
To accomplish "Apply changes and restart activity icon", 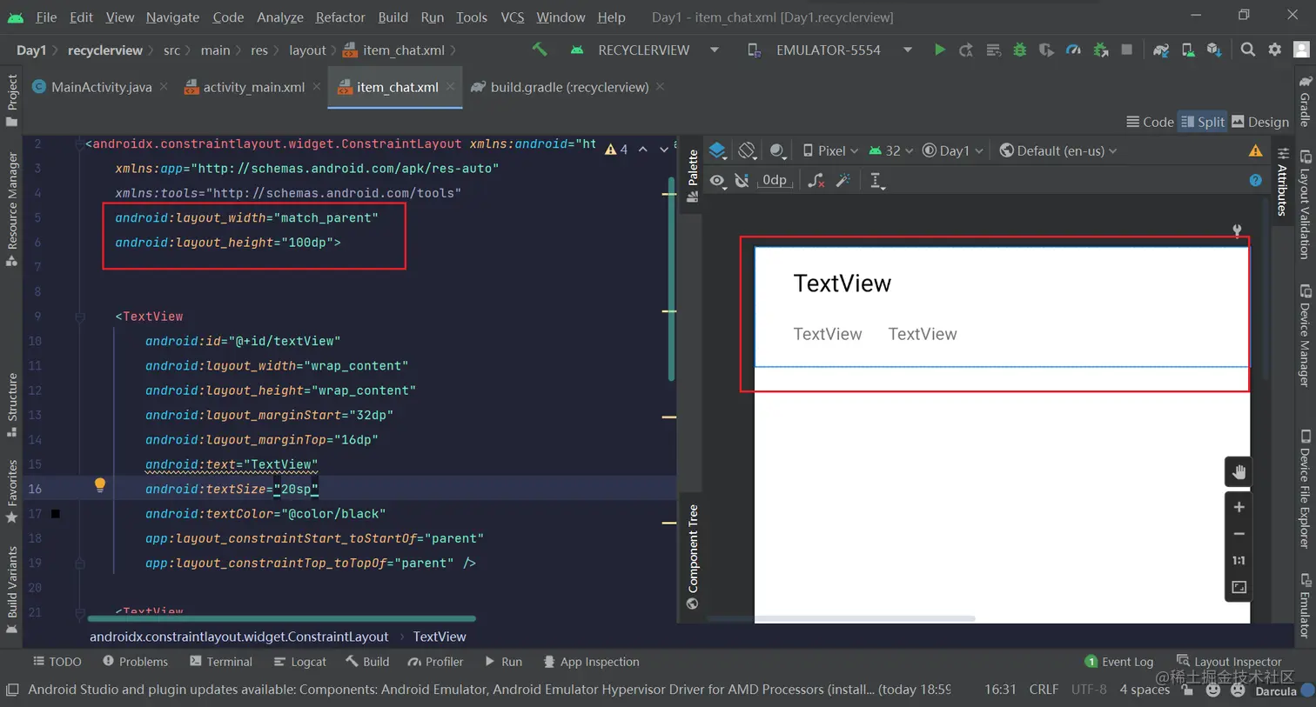I will (966, 50).
